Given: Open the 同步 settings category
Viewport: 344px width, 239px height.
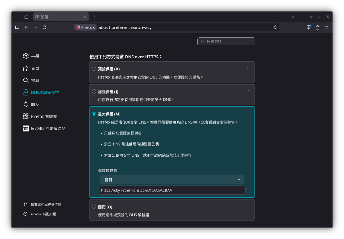Looking at the screenshot, I should point(35,104).
